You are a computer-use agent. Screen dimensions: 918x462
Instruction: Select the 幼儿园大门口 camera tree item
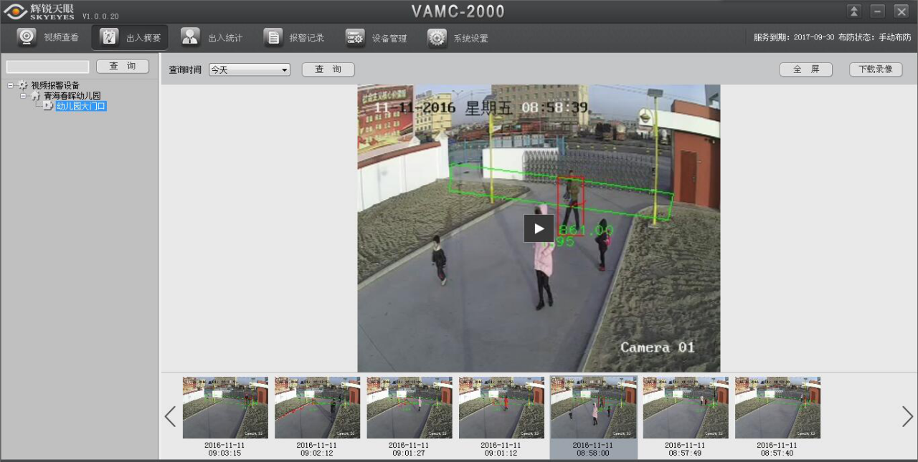[x=81, y=106]
